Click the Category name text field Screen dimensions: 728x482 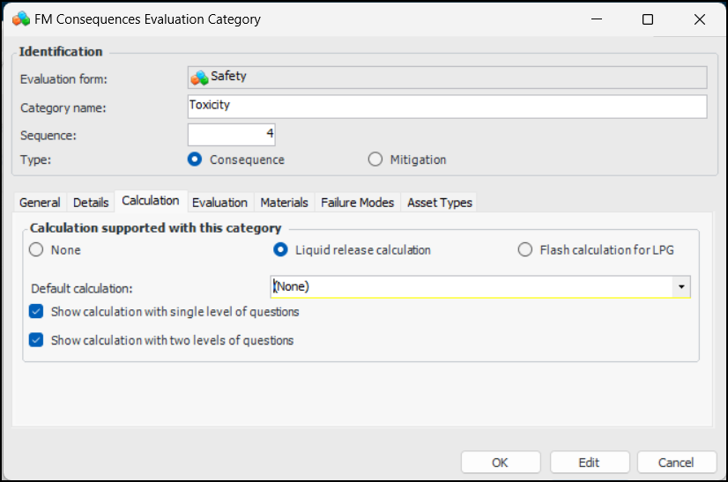(x=447, y=106)
